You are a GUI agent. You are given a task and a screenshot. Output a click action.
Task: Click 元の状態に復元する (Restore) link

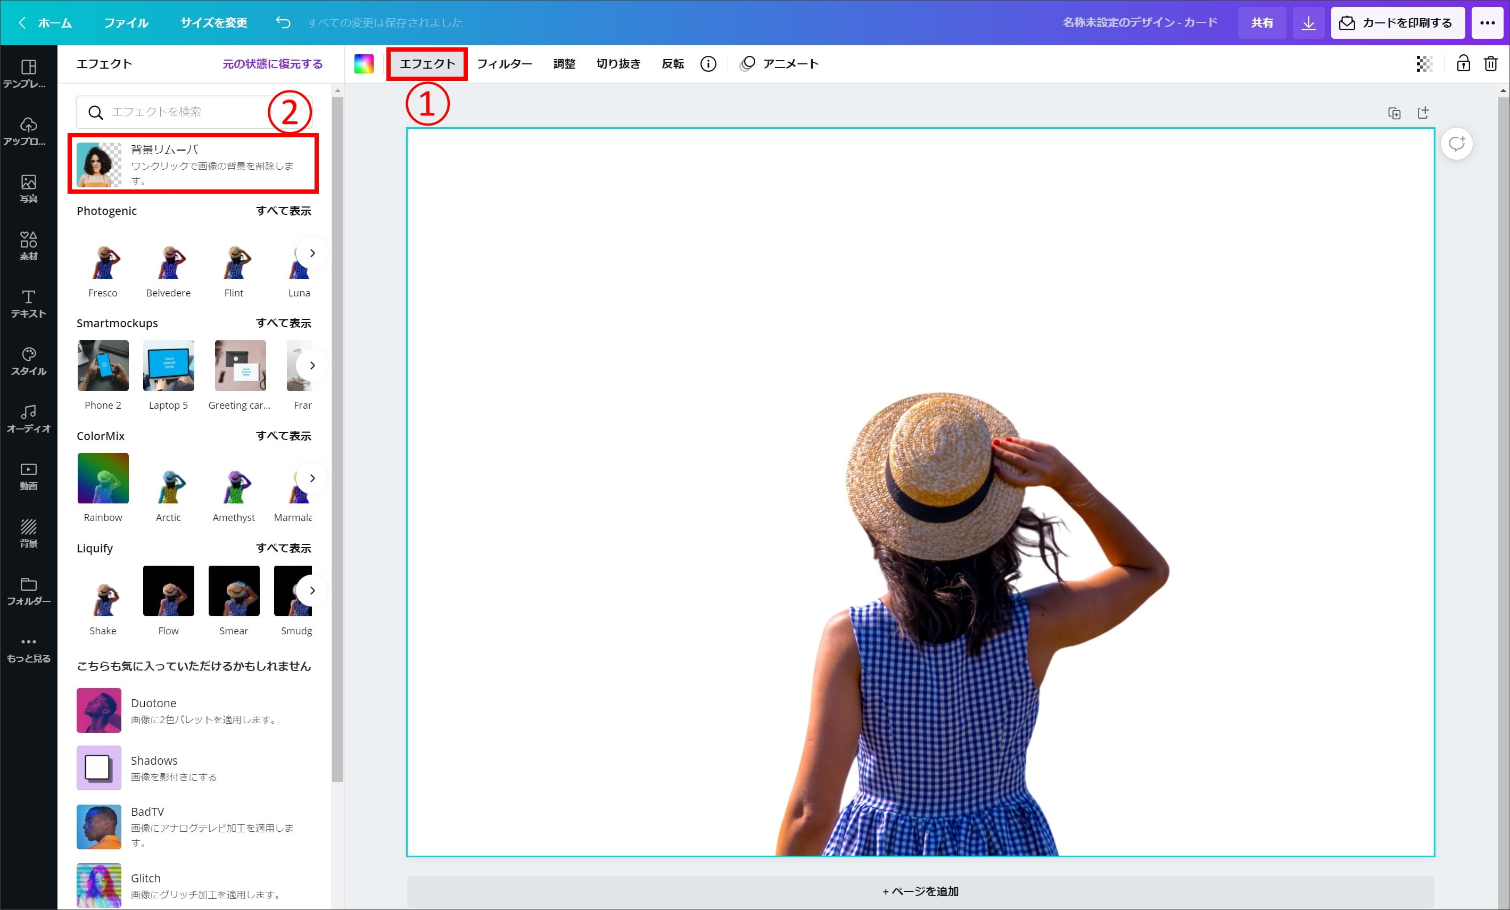click(x=273, y=64)
